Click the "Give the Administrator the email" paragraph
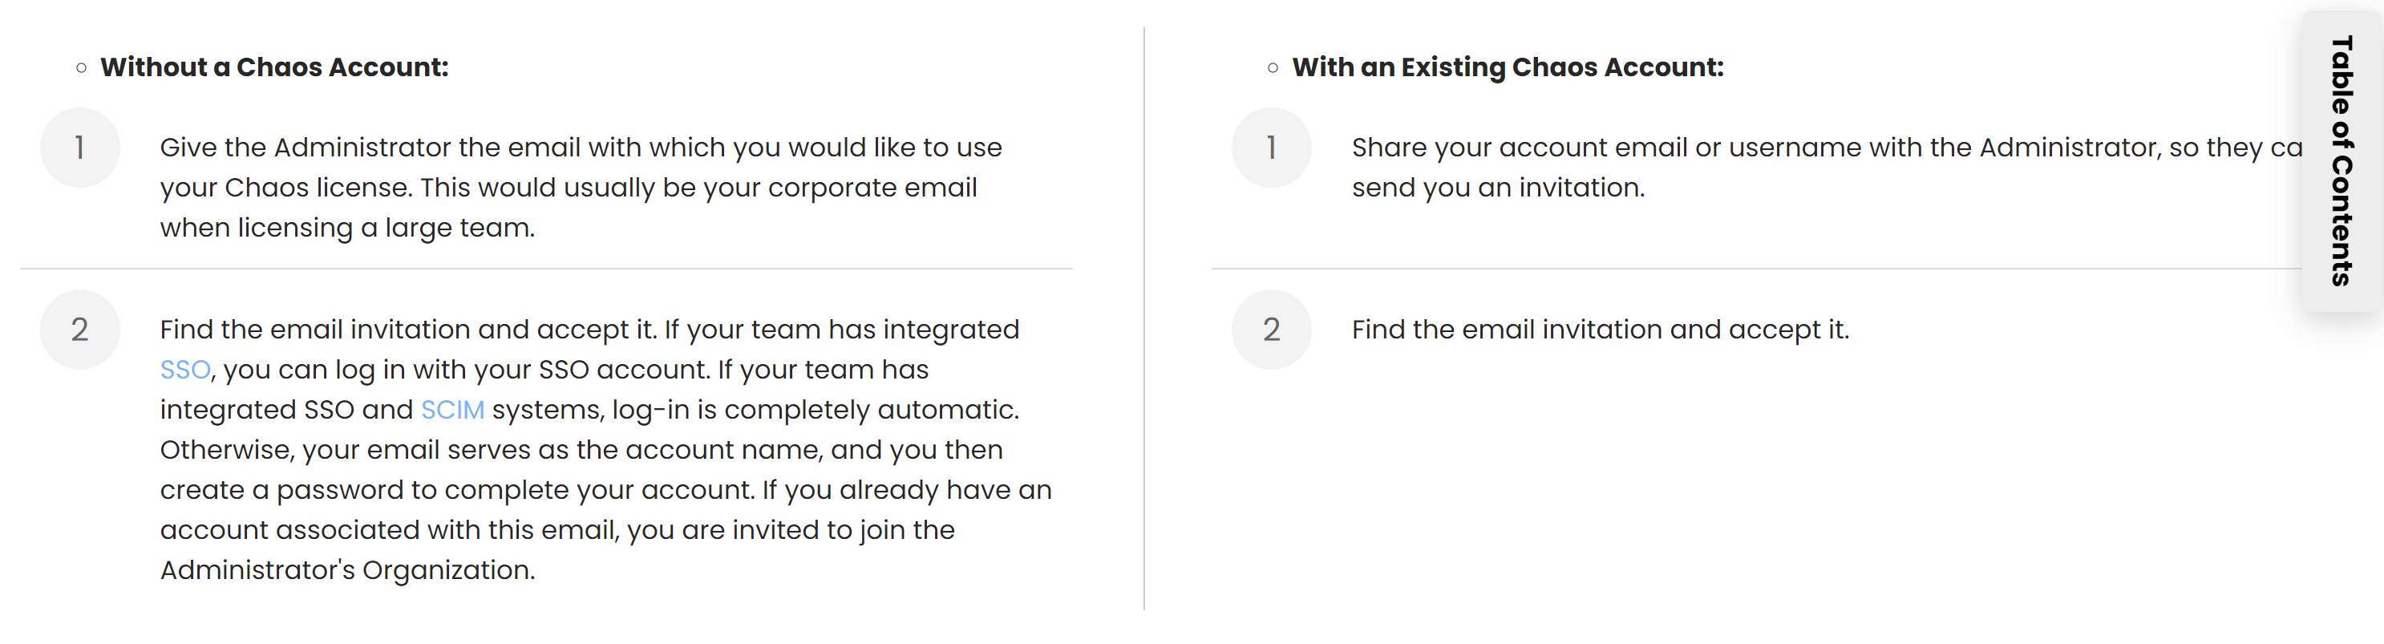The height and width of the screenshot is (644, 2384). click(x=581, y=188)
